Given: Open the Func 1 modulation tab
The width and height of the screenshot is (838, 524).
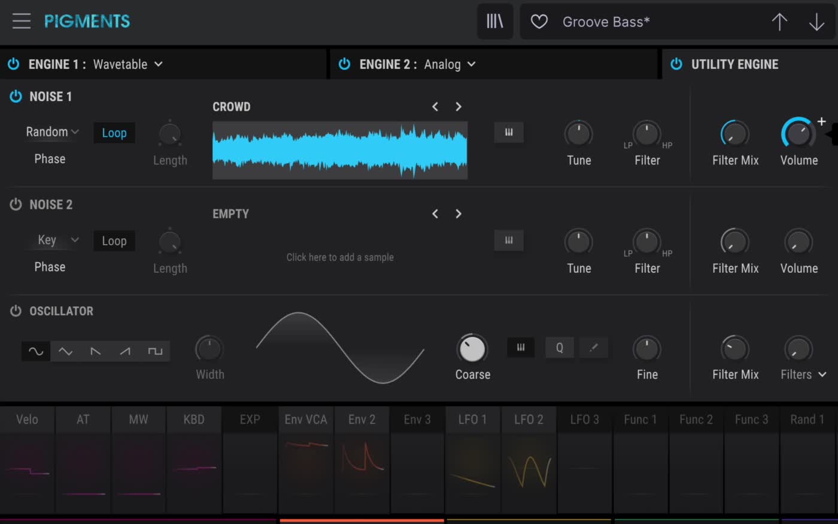Looking at the screenshot, I should tap(640, 419).
